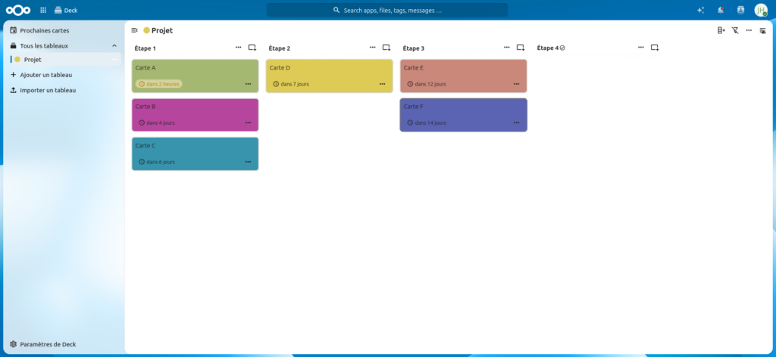776x357 pixels.
Task: Click the Projet board title heading
Action: (x=162, y=30)
